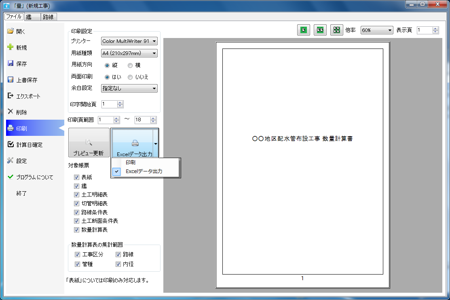Click the 上書保存 icon
This screenshot has width=450, height=300.
pos(11,80)
